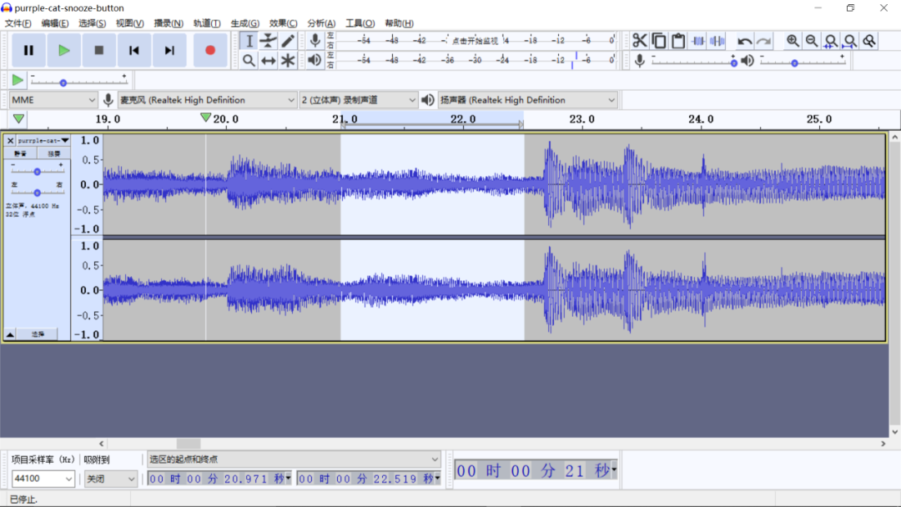
Task: Click the track Select button
Action: coord(38,334)
